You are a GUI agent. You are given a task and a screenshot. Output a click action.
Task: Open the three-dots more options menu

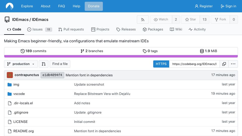233,64
